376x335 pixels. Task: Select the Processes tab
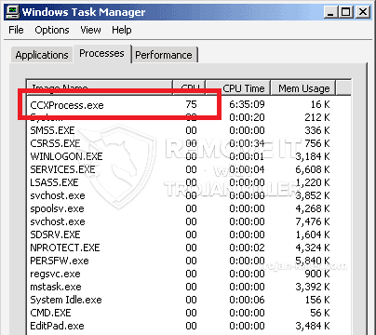point(101,53)
